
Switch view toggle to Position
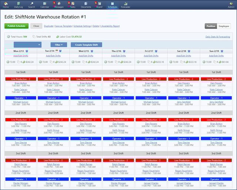coord(211,26)
